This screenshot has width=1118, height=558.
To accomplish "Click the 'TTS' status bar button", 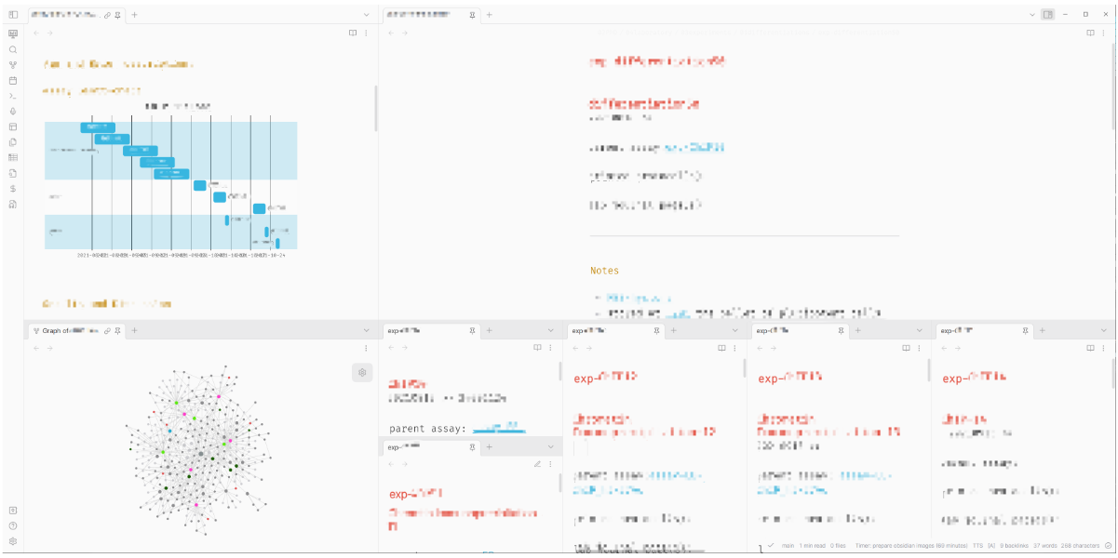I will pos(977,545).
